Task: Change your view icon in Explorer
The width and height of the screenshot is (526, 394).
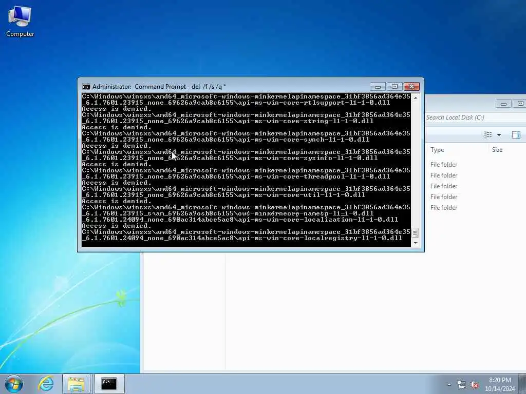Action: [488, 135]
